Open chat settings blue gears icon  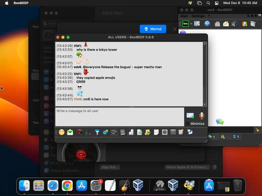[x=105, y=132]
